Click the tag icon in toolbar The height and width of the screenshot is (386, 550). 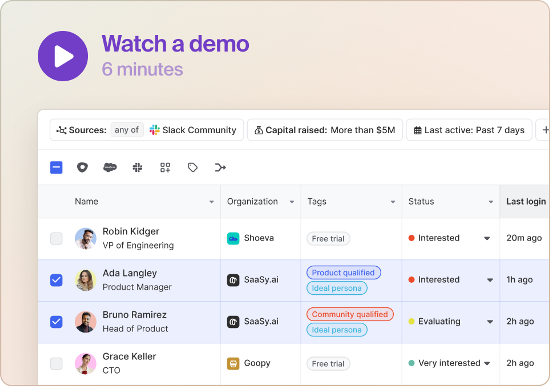tap(193, 167)
